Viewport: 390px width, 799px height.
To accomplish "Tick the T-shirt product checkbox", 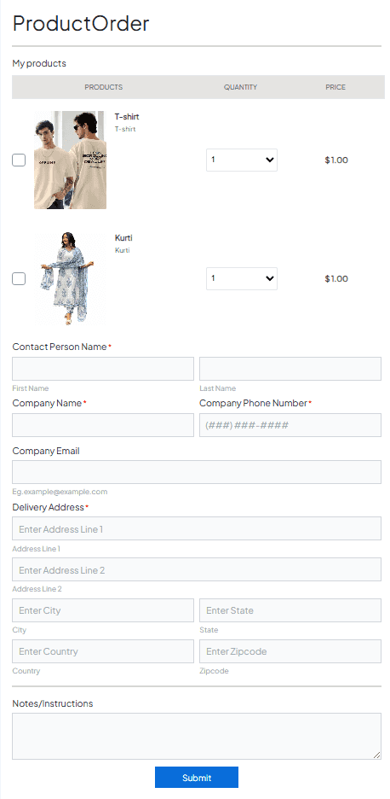I will point(19,160).
